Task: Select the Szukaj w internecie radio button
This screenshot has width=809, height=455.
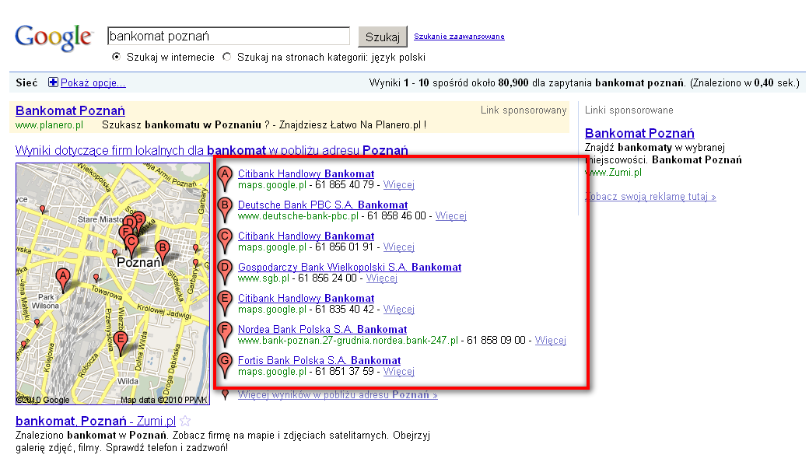Action: [116, 57]
